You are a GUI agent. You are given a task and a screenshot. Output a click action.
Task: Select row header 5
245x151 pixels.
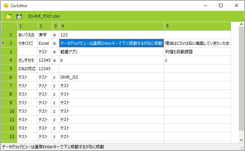coord(9,69)
